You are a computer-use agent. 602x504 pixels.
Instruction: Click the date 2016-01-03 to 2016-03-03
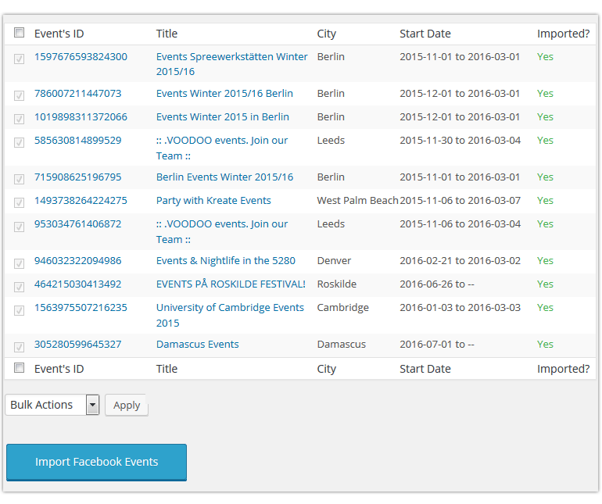pos(460,307)
